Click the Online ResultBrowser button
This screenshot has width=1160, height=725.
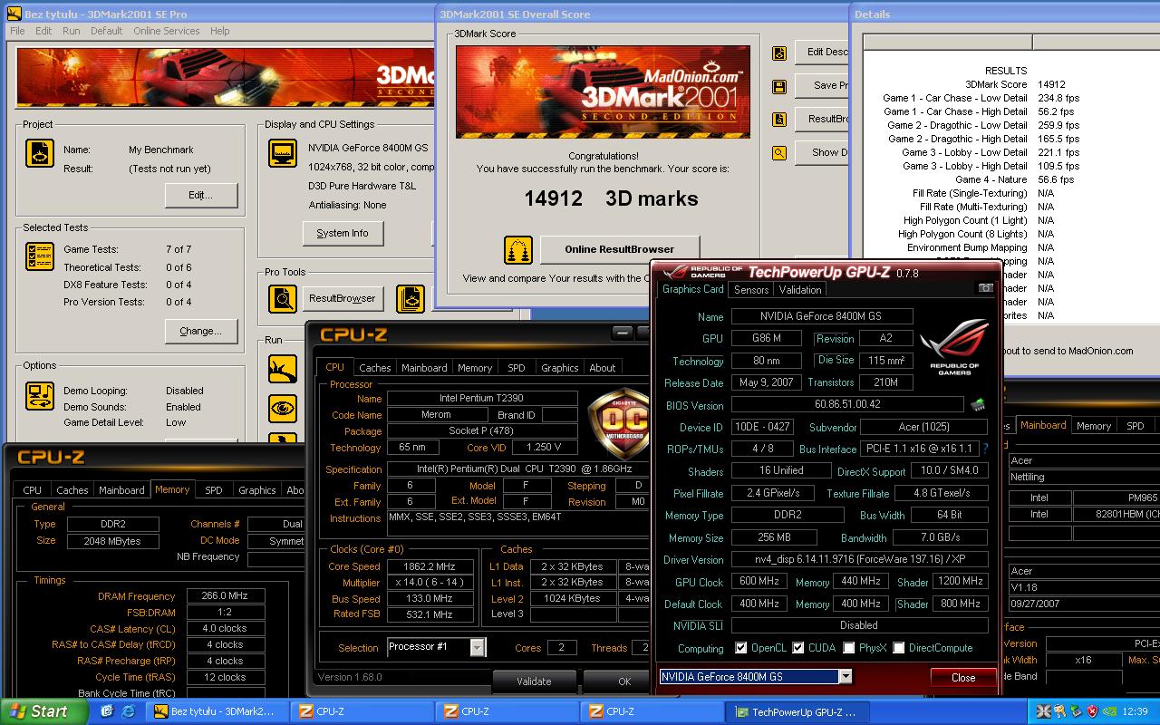point(620,249)
